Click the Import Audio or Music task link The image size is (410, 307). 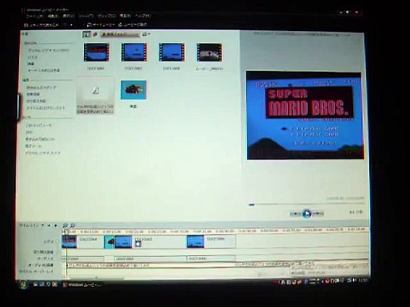click(x=44, y=70)
